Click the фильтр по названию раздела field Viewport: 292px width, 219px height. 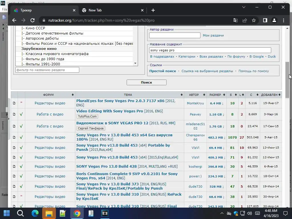(x=47, y=70)
